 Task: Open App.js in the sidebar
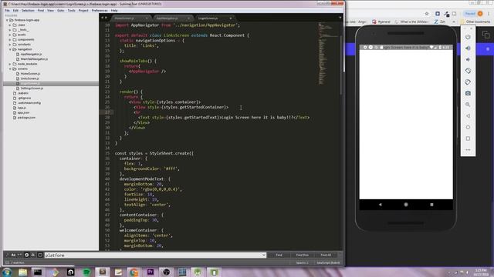point(22,108)
